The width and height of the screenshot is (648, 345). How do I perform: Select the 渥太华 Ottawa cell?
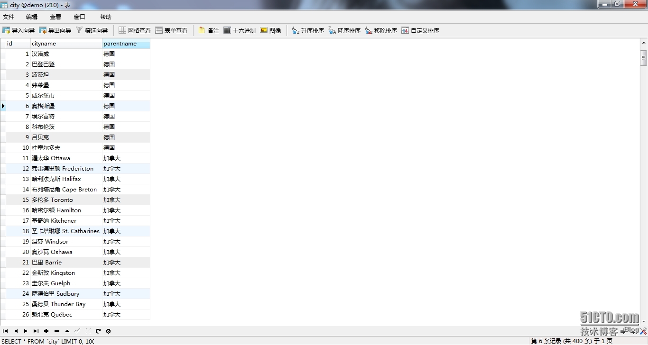pyautogui.click(x=66, y=158)
